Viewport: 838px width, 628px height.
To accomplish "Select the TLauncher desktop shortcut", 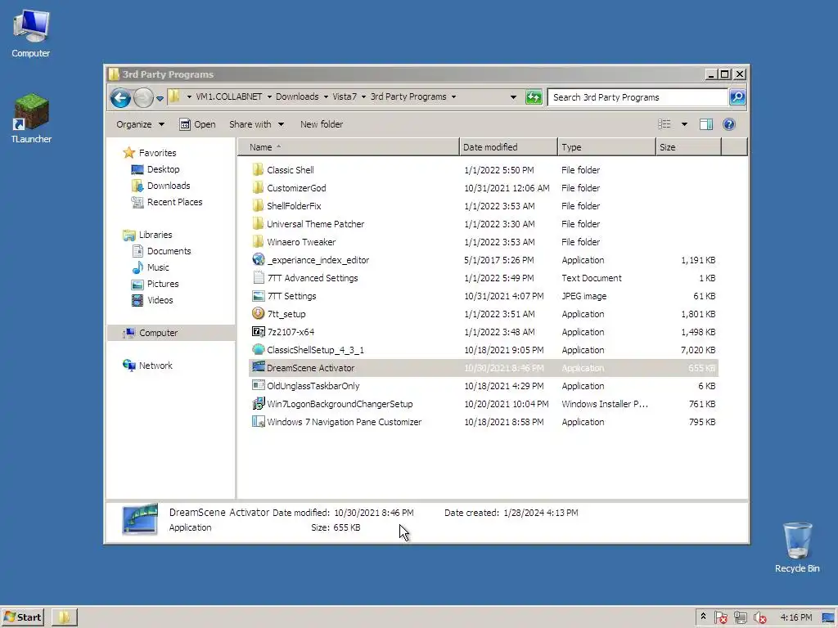I will point(31,119).
